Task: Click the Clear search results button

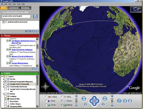Action: (28, 31)
